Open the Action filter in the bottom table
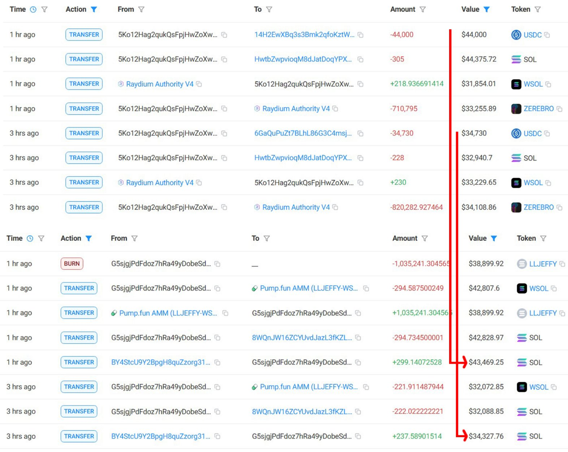This screenshot has width=568, height=452. [x=89, y=239]
